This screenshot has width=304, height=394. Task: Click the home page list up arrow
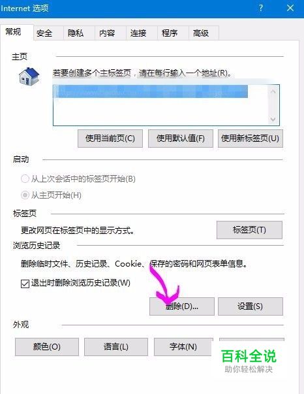tap(273, 91)
